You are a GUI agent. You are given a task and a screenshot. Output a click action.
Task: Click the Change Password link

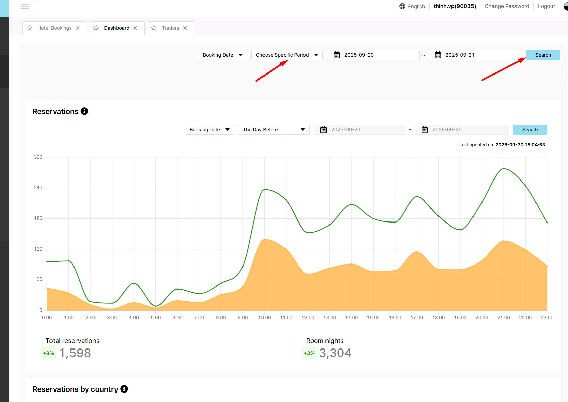(507, 6)
